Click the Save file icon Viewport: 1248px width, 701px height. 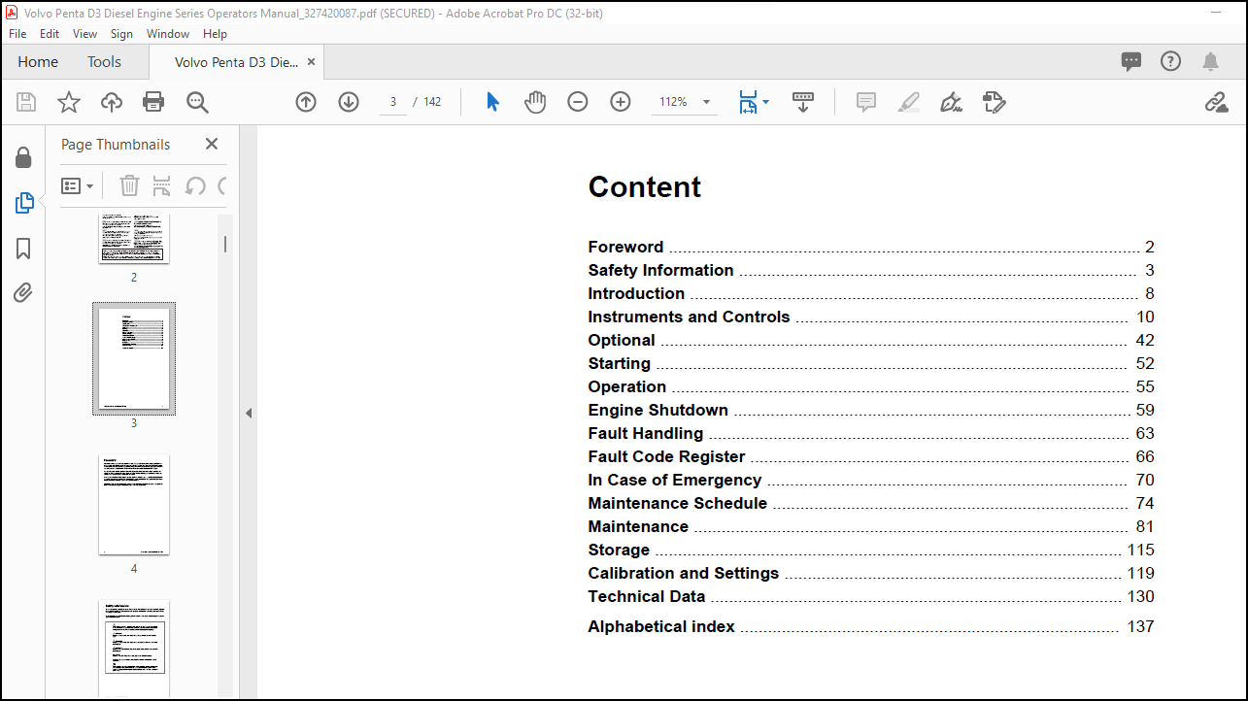click(26, 102)
